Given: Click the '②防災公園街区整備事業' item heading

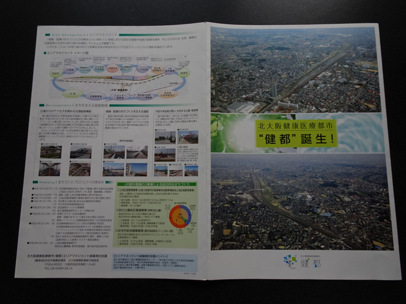Looking at the screenshot, I should click(139, 210).
